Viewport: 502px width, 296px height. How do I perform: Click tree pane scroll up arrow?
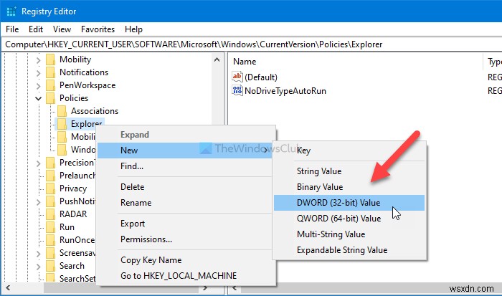pos(217,59)
